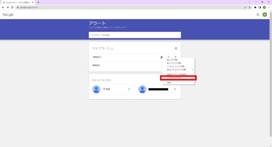Reload the page
This screenshot has height=147, width=272.
coord(12,7)
